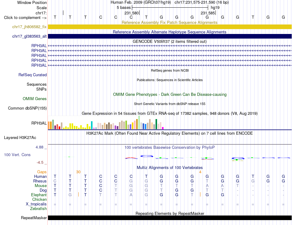Select the Chicken alignment row label

(39, 199)
